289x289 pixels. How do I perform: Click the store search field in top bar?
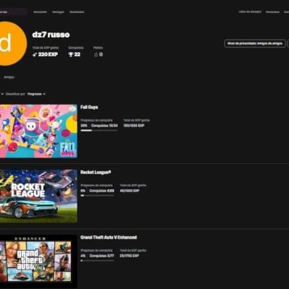coord(14,12)
